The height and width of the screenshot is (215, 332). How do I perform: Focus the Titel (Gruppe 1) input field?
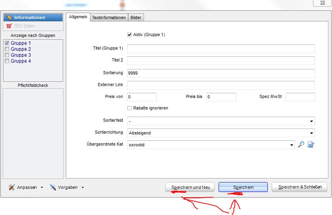(221, 49)
